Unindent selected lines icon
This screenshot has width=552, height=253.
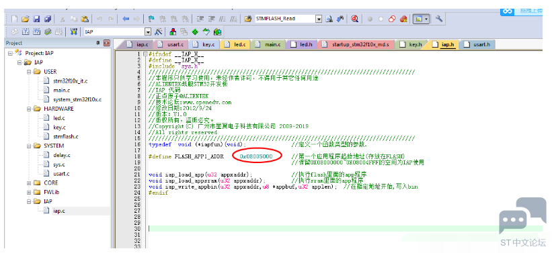tap(212, 19)
